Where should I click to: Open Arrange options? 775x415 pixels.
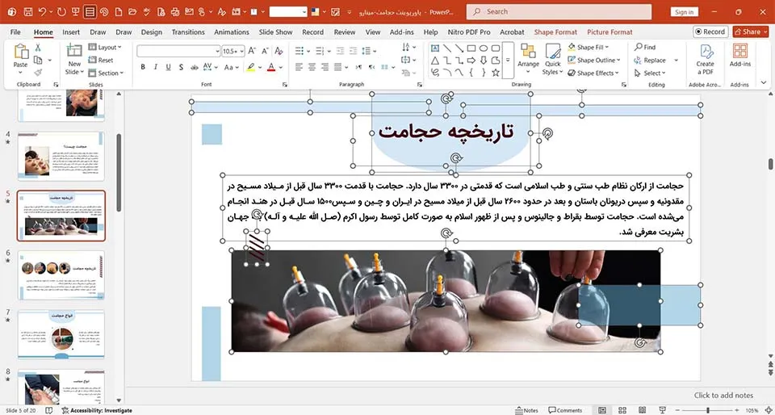click(528, 59)
